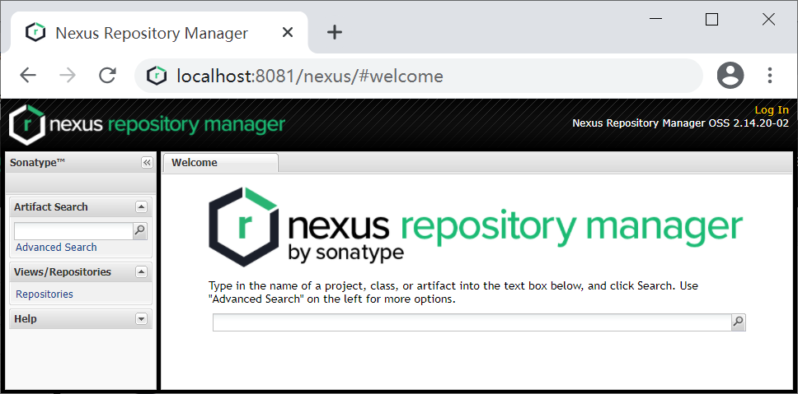Collapse the Artifact Search panel
This screenshot has height=394, width=798.
tap(141, 207)
